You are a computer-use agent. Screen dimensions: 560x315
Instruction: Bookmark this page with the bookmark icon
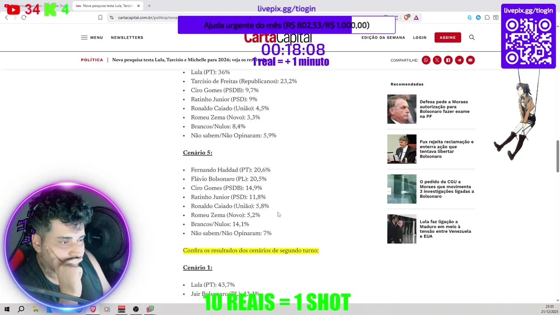(x=100, y=17)
